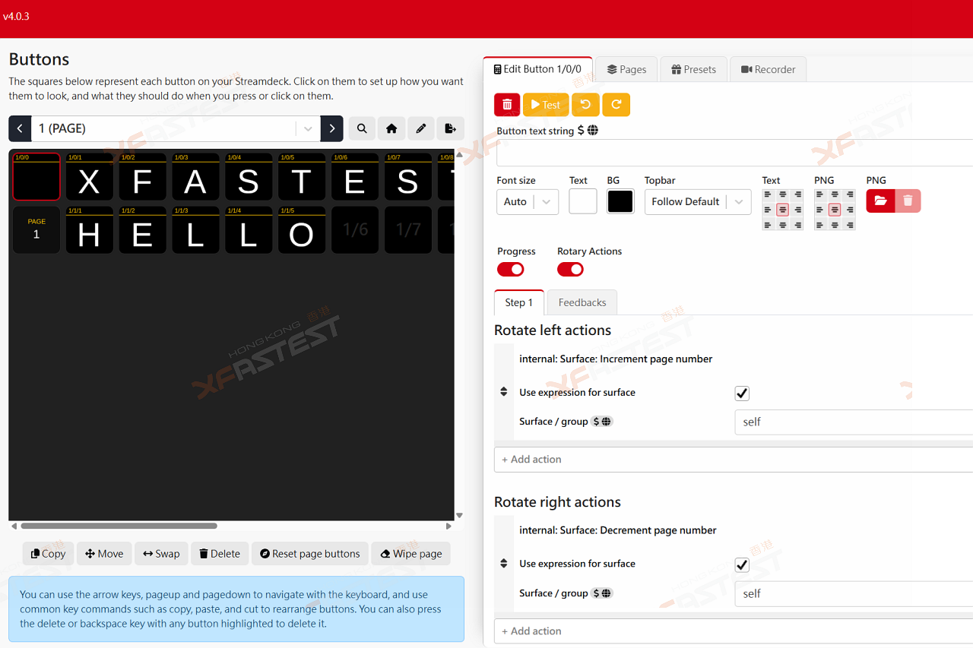Switch to the Presets tab

[x=693, y=69]
